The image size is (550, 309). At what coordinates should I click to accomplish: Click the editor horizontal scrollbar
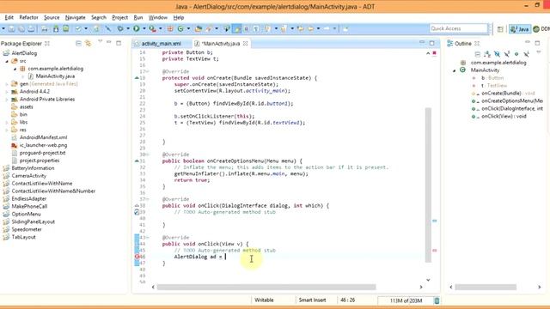pos(266,287)
